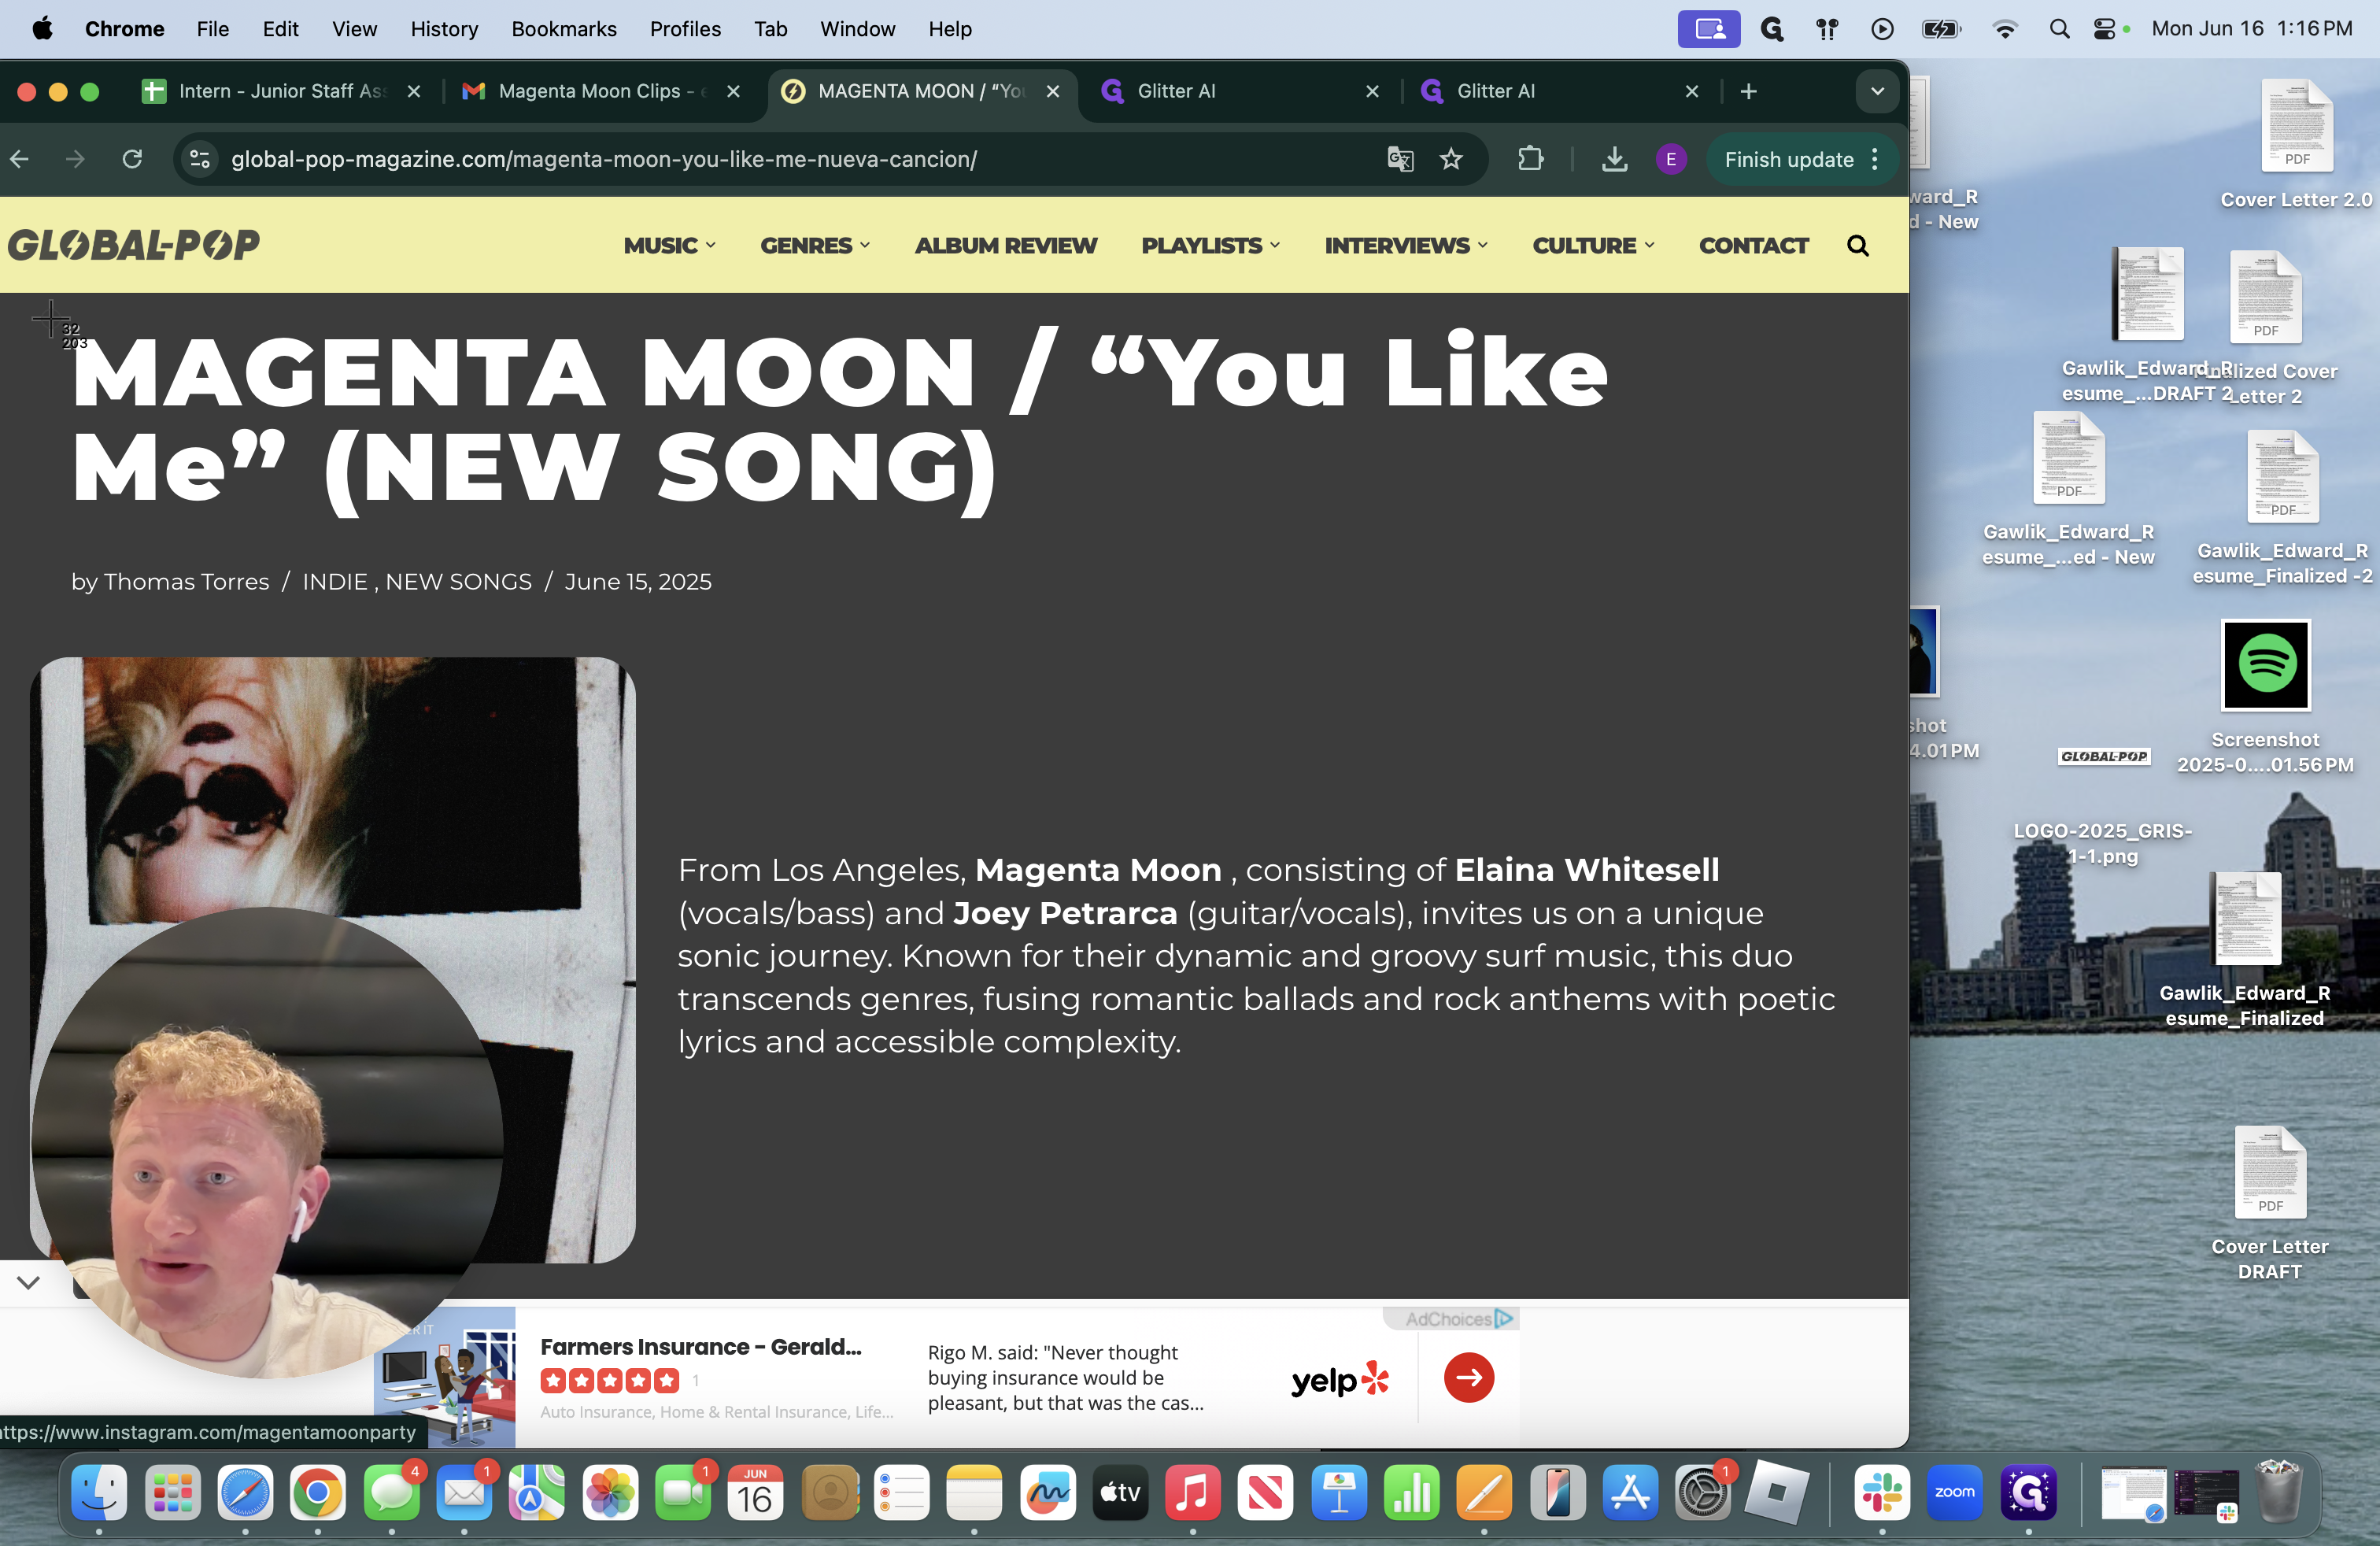The height and width of the screenshot is (1546, 2380).
Task: Open System Settings in the dock
Action: click(x=1702, y=1493)
